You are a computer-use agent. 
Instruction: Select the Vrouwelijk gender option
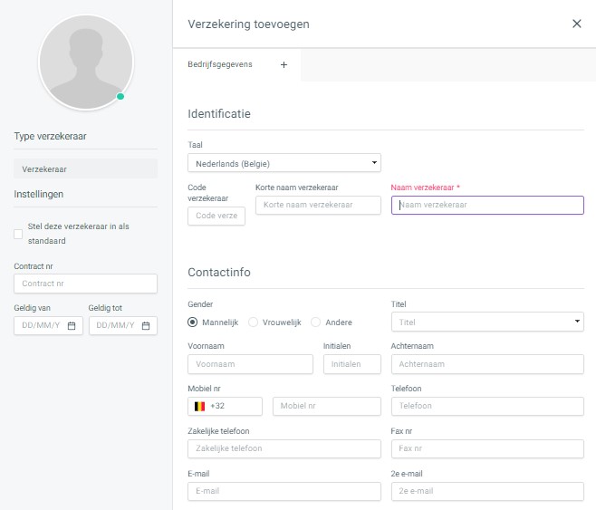click(x=253, y=322)
